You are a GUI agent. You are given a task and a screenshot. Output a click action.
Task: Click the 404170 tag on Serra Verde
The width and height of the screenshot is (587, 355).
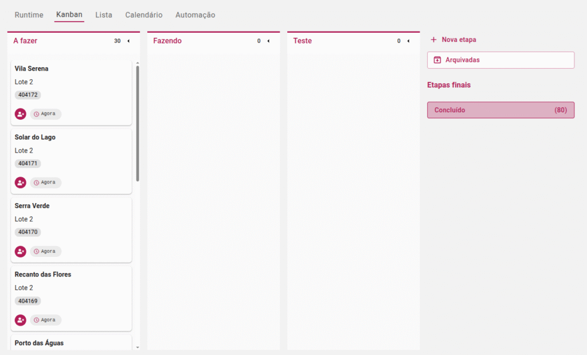click(28, 232)
